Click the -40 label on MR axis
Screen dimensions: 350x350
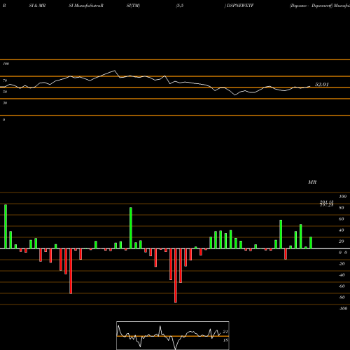342,275
